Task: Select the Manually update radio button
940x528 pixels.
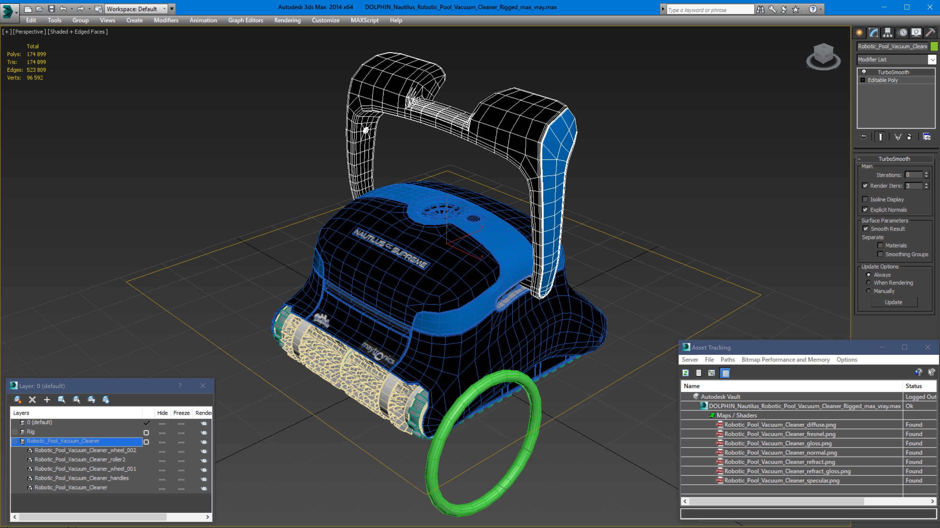Action: (x=869, y=291)
